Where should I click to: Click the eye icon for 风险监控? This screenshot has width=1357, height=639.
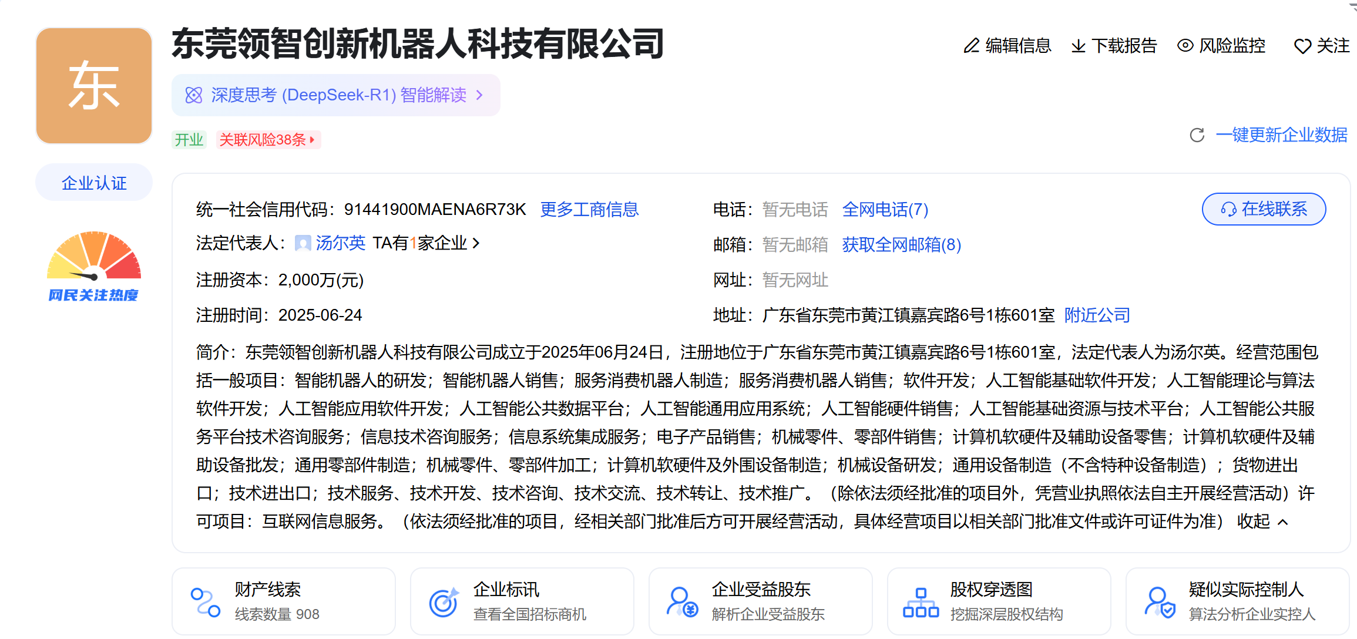1185,45
